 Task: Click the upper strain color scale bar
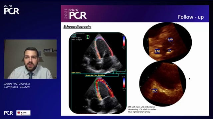pos(124,41)
